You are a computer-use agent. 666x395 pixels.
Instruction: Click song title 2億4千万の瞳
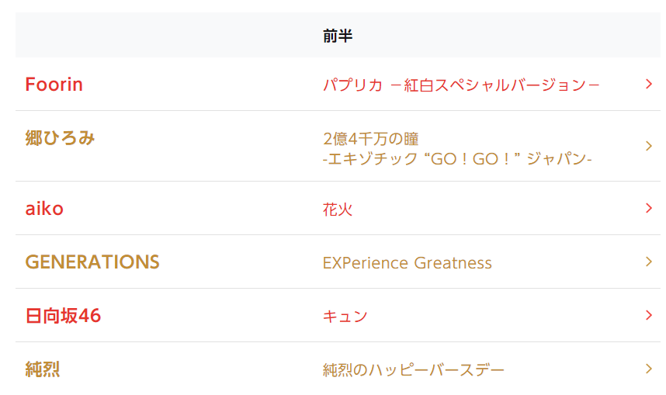[x=370, y=139]
